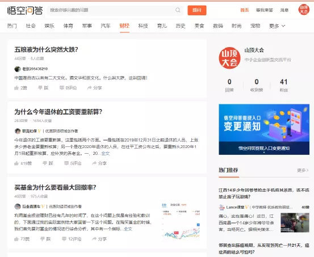Viewport: 314px width, 257px height.
Task: Switch to the 科技 category tab
Action: [143, 26]
